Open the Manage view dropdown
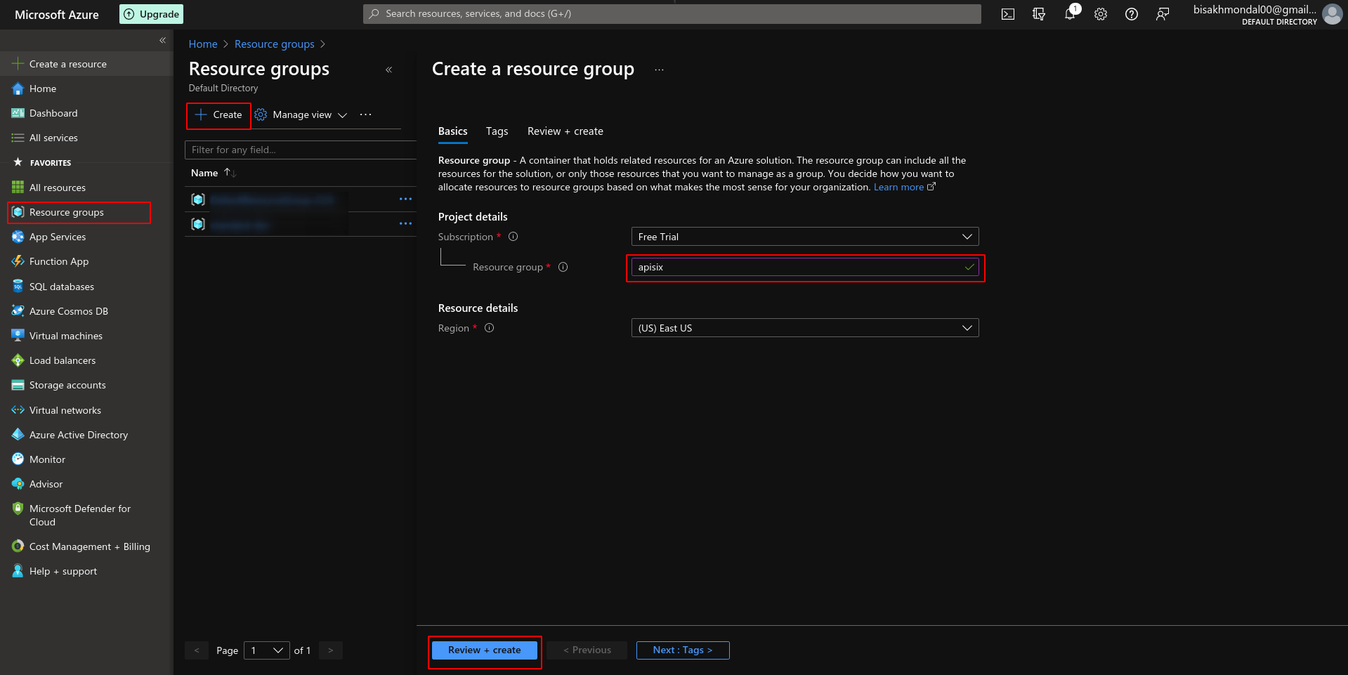The image size is (1348, 675). click(301, 114)
